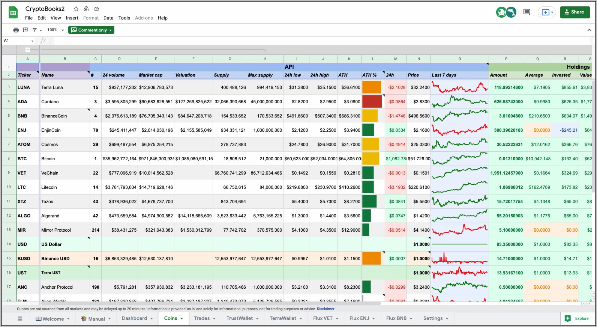The image size is (597, 327).
Task: Open the Data menu
Action: pos(108,18)
